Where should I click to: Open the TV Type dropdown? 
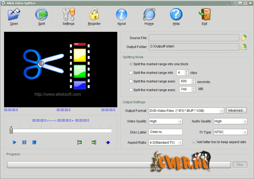coord(245,132)
